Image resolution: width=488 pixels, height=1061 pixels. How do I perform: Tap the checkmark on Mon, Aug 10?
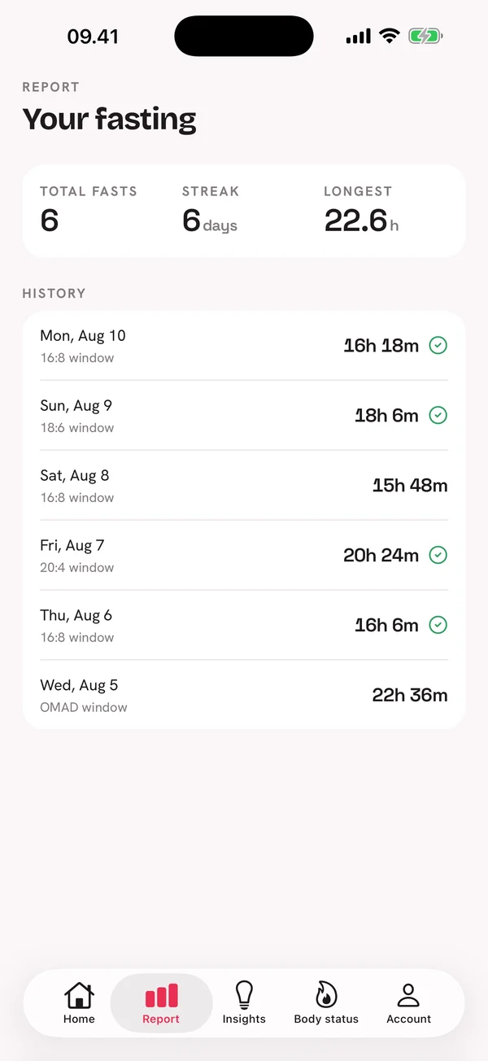pos(438,346)
